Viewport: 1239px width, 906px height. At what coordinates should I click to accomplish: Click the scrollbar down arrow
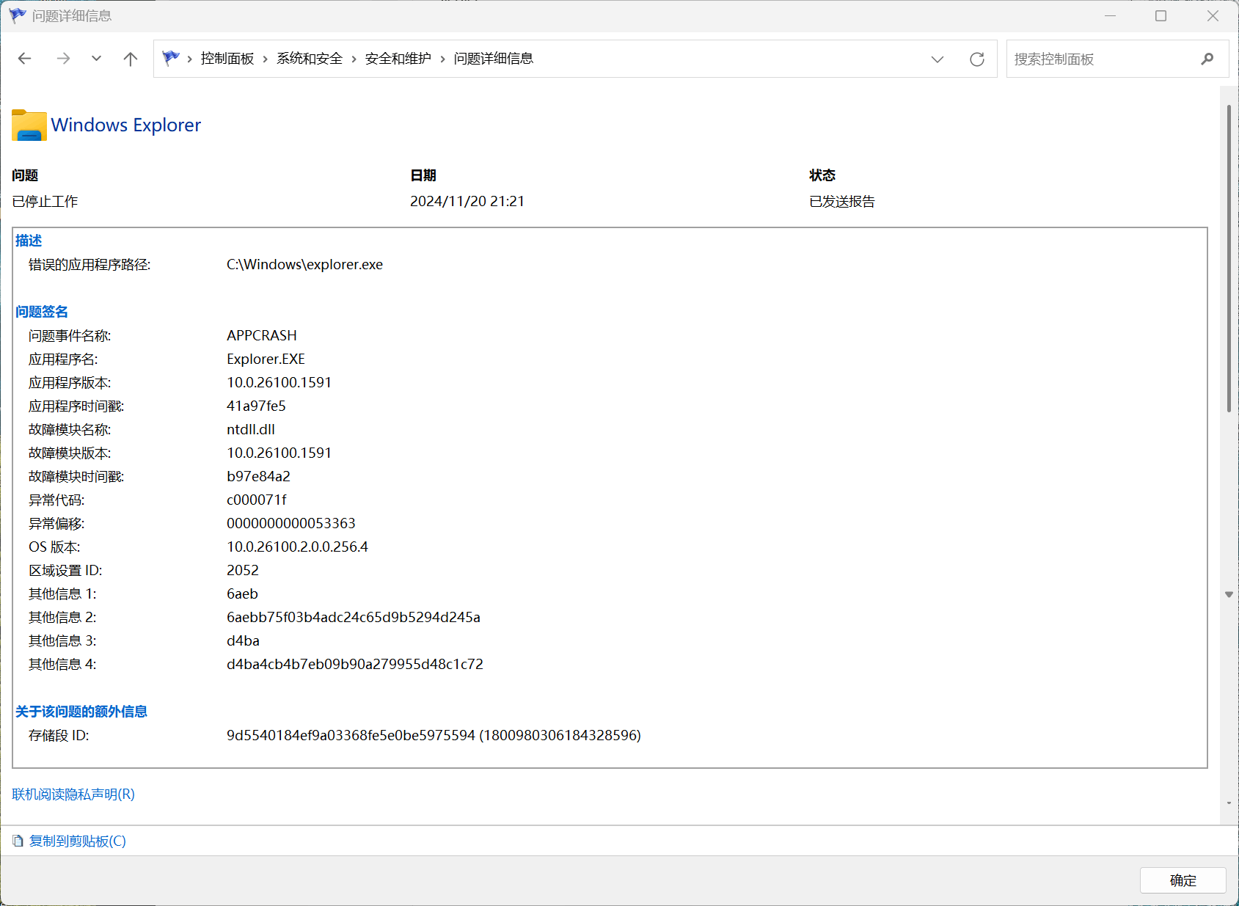click(1229, 594)
